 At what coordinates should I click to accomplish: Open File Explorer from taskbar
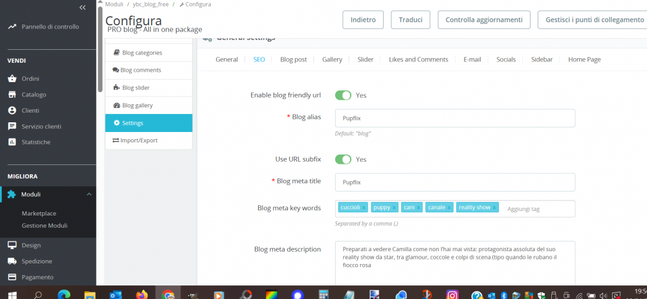pyautogui.click(x=89, y=294)
